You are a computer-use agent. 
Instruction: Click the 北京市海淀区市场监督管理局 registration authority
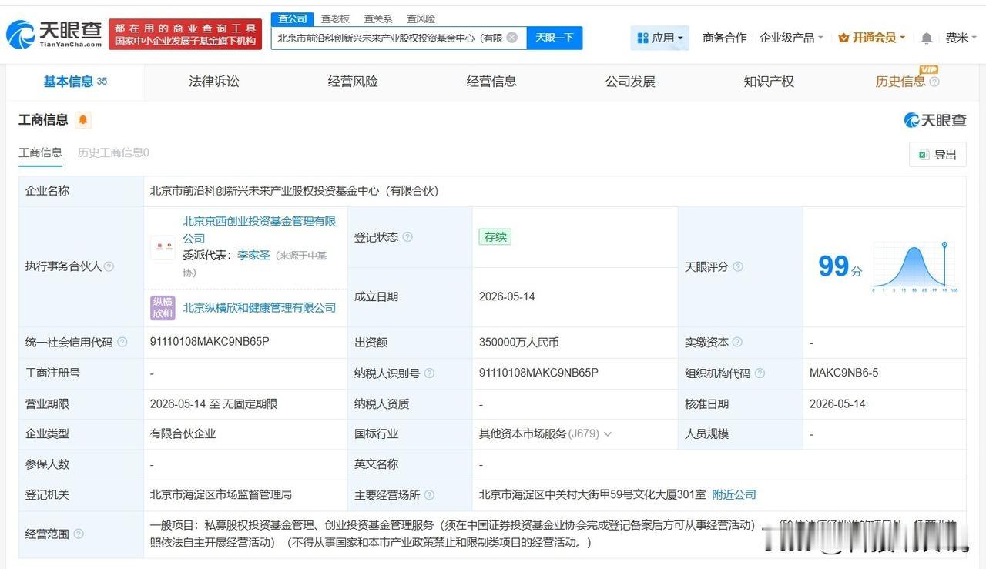pos(221,495)
